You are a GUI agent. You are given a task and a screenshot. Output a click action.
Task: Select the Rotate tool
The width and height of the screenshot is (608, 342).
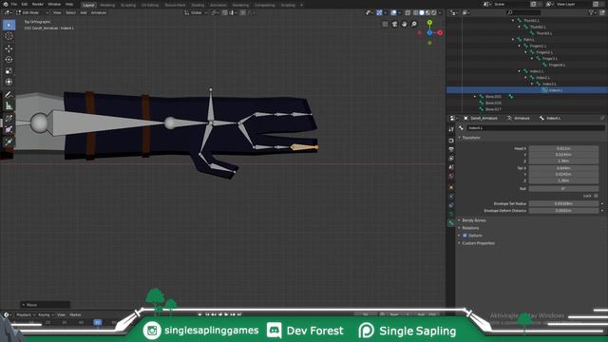[9, 60]
